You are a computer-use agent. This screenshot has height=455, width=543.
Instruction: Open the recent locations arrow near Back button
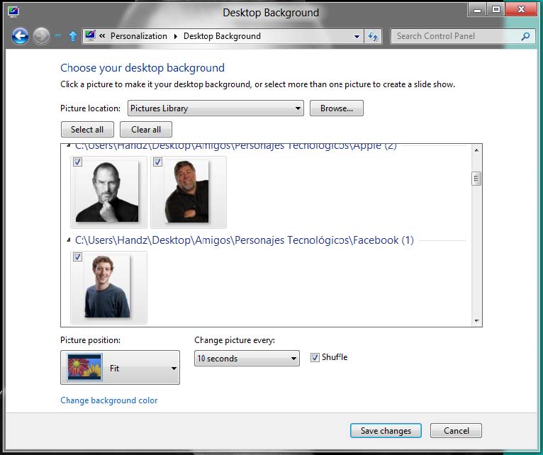[58, 36]
